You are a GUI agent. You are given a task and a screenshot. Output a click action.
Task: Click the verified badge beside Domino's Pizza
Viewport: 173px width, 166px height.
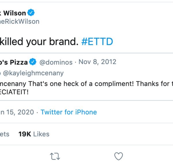33,62
